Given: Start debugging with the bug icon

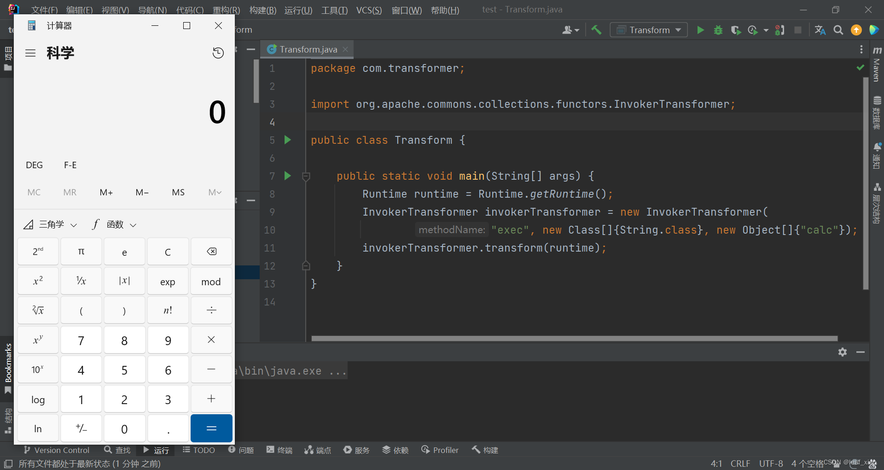Looking at the screenshot, I should coord(718,30).
